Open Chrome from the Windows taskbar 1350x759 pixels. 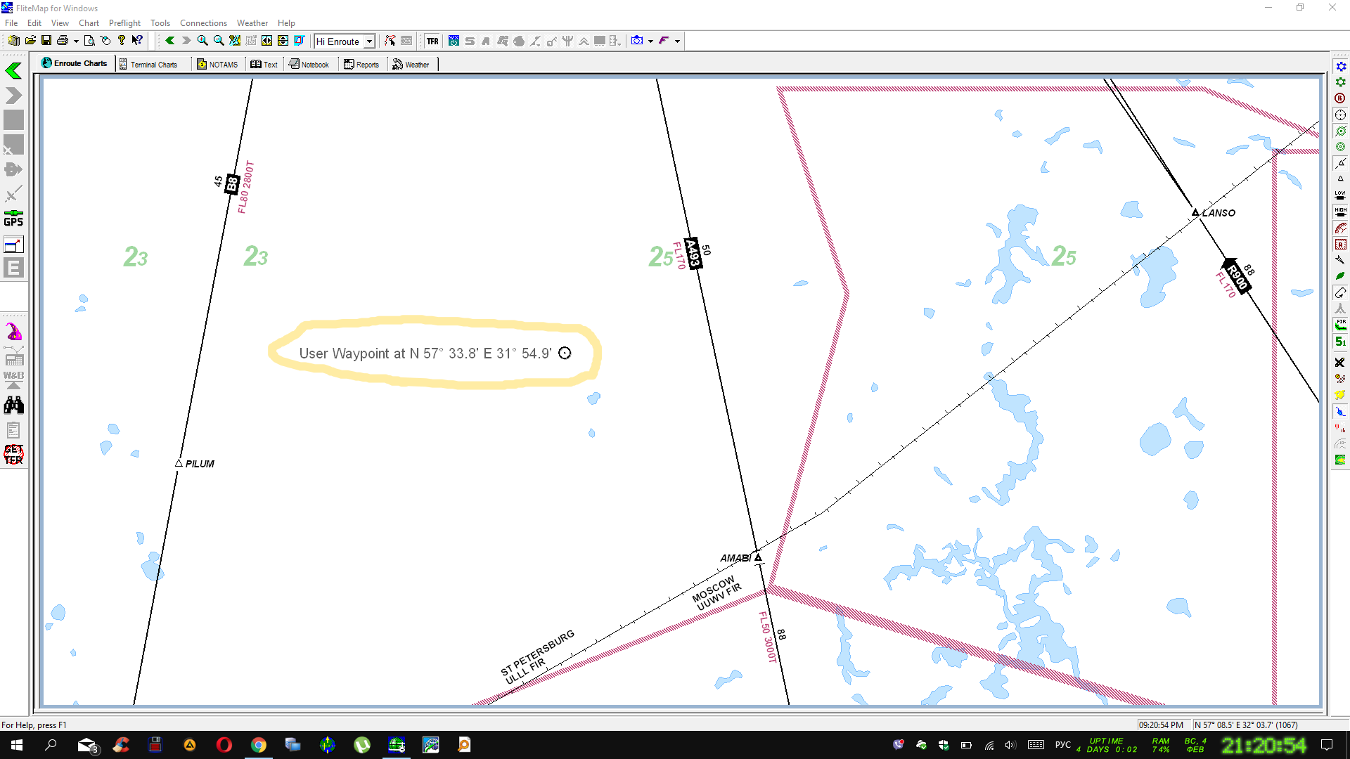pyautogui.click(x=259, y=745)
